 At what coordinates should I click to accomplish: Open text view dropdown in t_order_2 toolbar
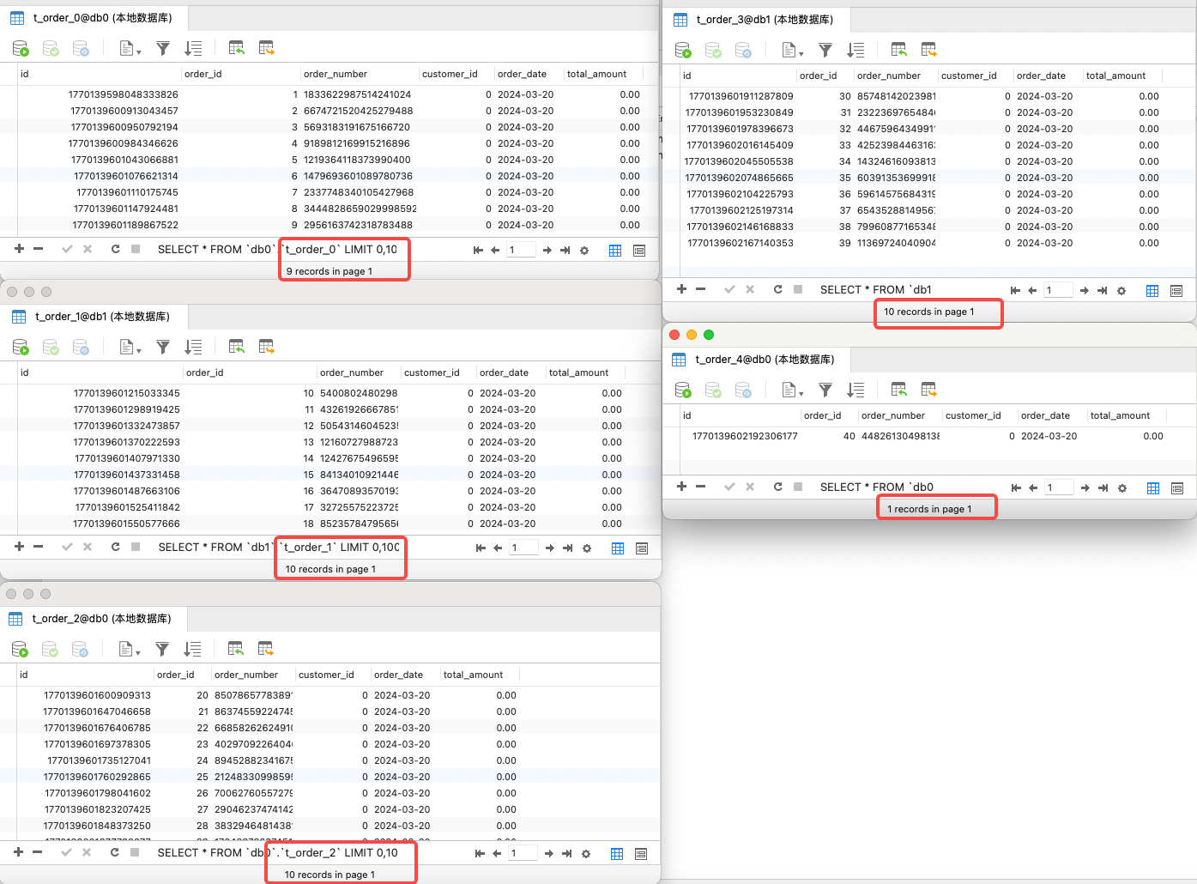click(129, 649)
